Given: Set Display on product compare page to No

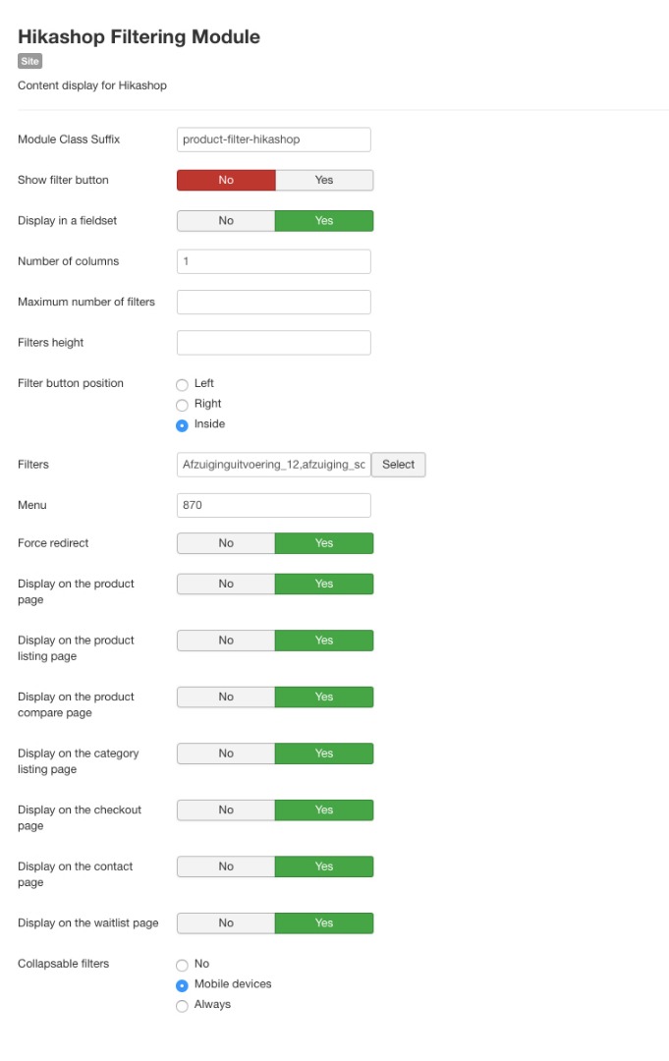Looking at the screenshot, I should point(226,697).
